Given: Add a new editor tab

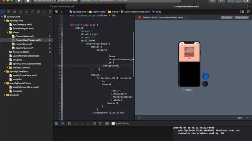Looking at the screenshot, I should (x=250, y=7).
